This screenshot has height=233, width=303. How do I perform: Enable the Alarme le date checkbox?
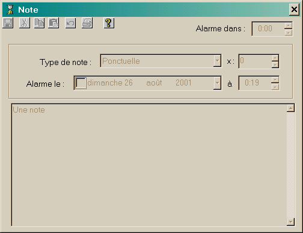81,83
